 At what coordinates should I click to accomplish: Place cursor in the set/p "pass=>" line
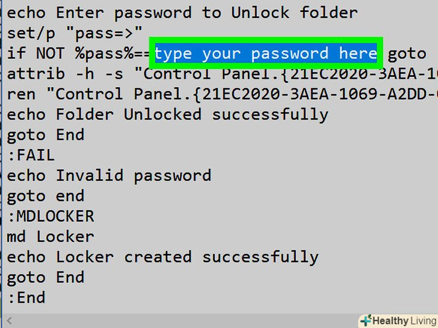pyautogui.click(x=74, y=33)
